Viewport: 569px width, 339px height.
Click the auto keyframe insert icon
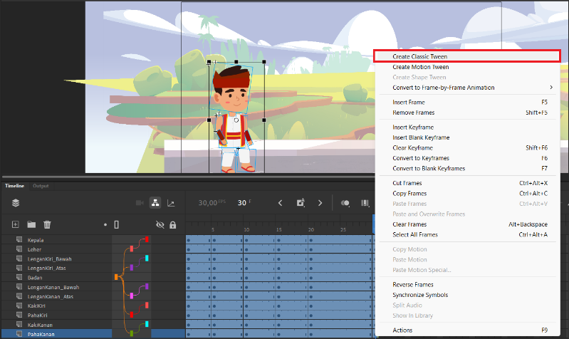pyautogui.click(x=301, y=202)
